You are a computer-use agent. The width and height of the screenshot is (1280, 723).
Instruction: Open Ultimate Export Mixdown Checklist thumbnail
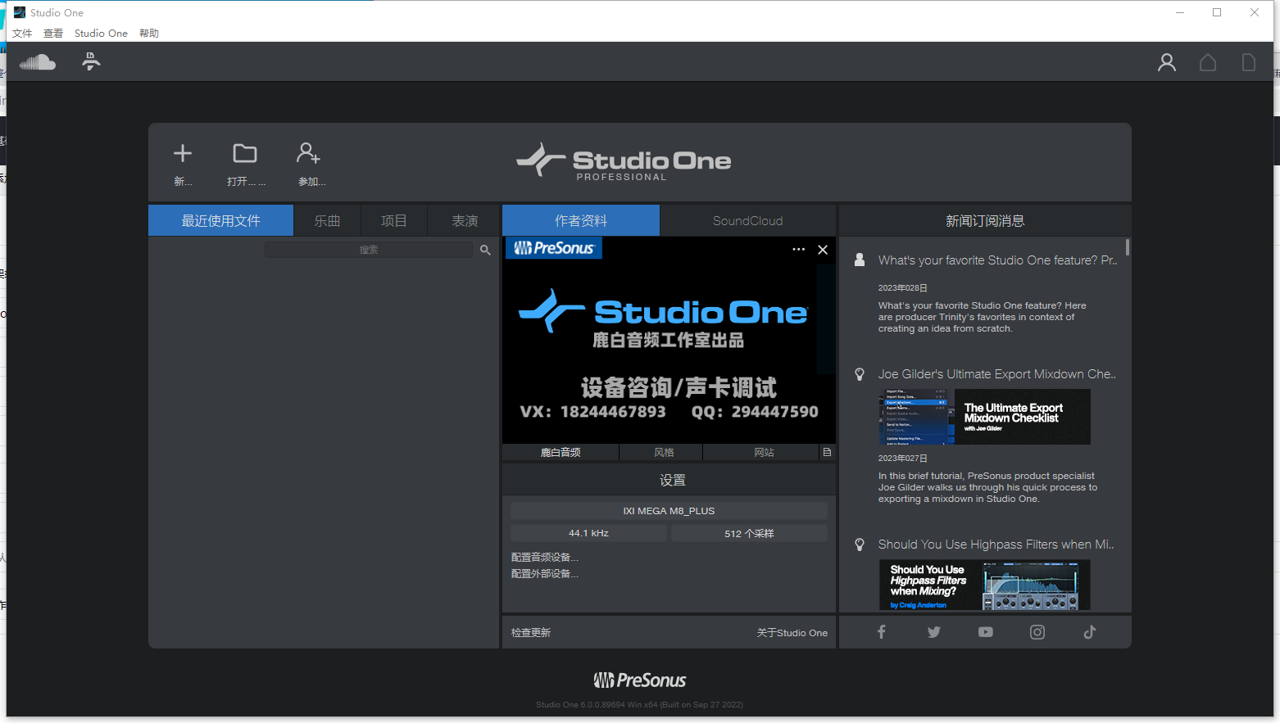[x=984, y=417]
